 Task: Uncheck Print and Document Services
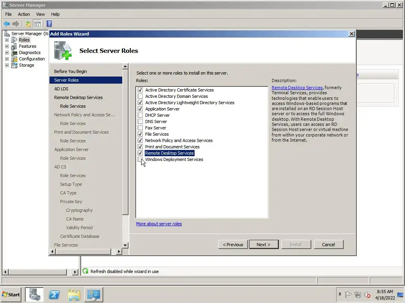[x=140, y=147]
